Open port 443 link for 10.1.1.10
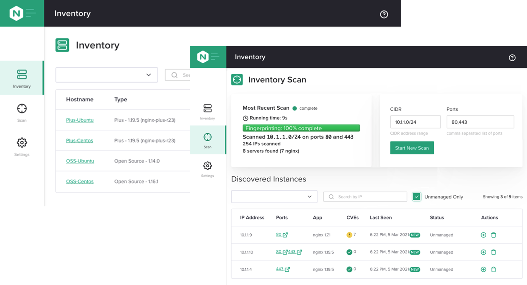The image size is (527, 285). pos(295,252)
